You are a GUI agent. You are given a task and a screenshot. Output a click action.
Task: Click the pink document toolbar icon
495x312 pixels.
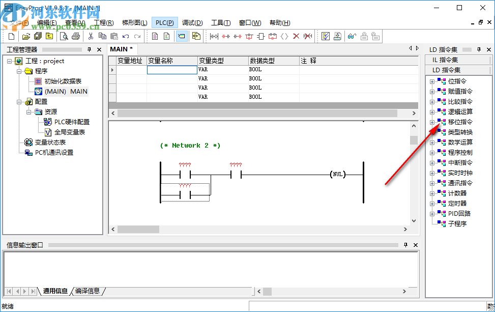pyautogui.click(x=155, y=36)
